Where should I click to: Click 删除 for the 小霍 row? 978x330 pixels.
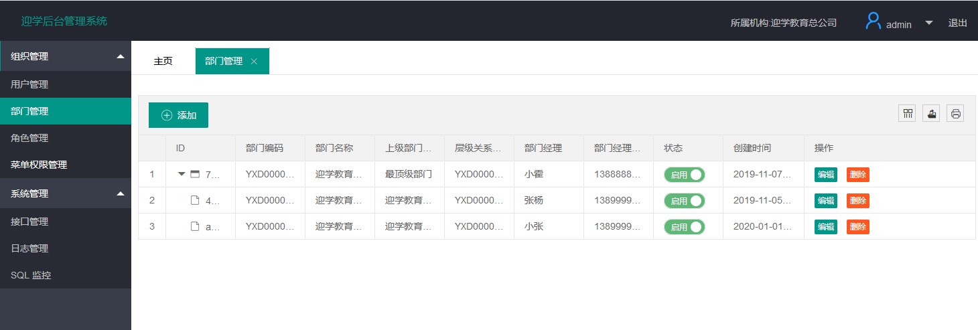pyautogui.click(x=858, y=175)
